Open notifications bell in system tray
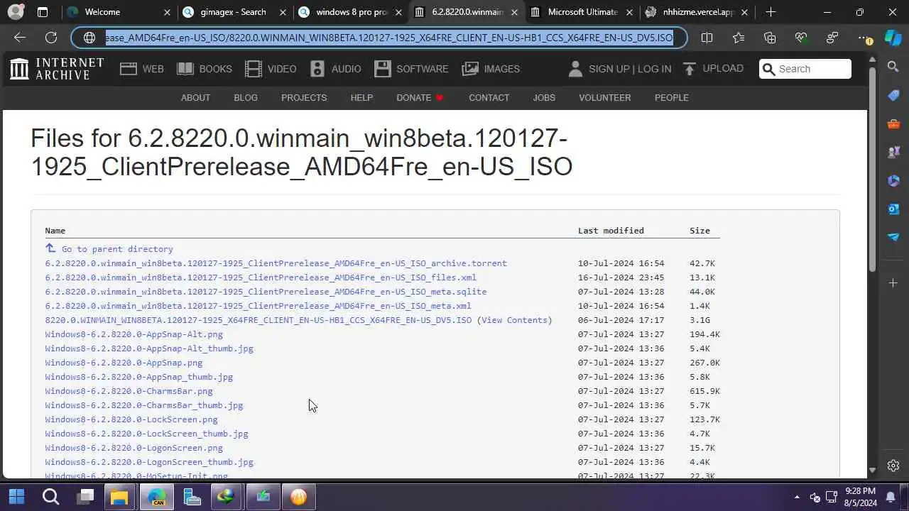The image size is (909, 511). coord(891,497)
